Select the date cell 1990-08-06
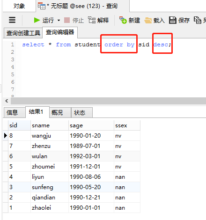The image size is (206, 220). click(91, 177)
